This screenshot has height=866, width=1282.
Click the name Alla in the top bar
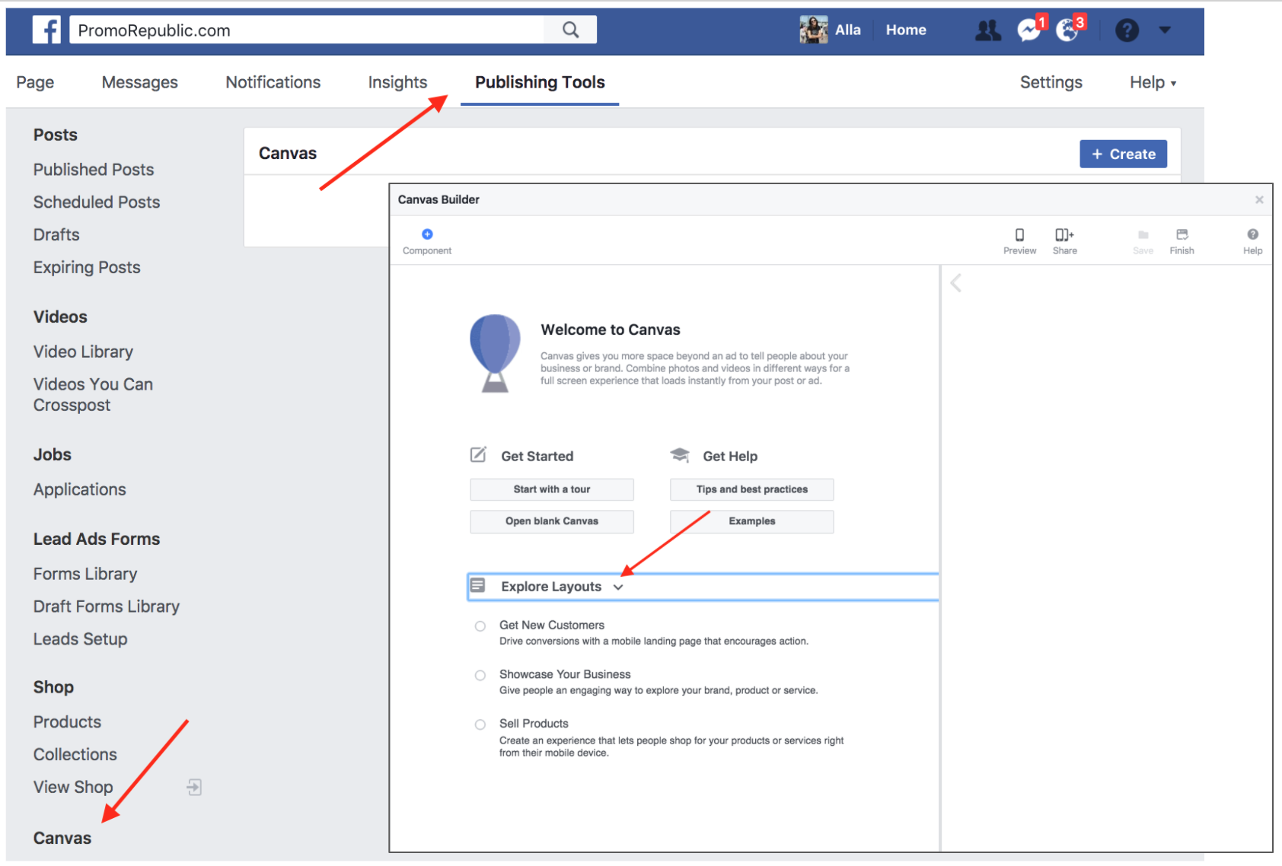point(847,30)
